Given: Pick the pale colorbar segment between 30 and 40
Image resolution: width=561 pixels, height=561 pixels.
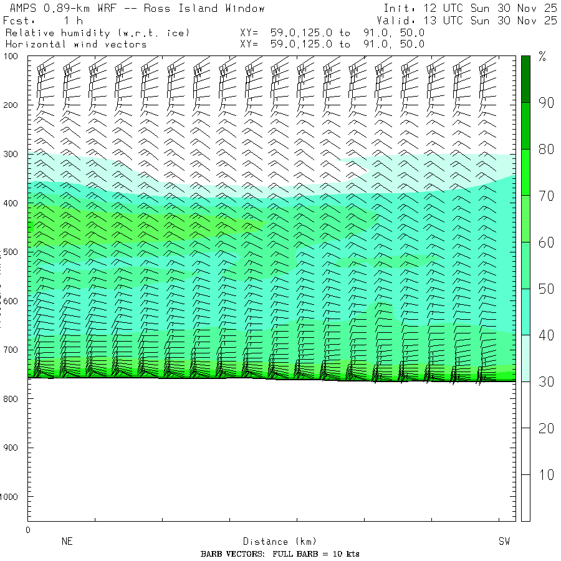Looking at the screenshot, I should 525,358.
